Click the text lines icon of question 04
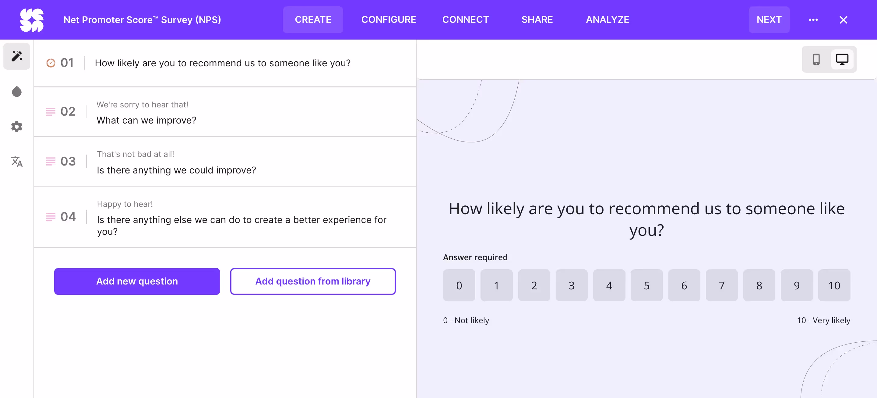 (51, 217)
